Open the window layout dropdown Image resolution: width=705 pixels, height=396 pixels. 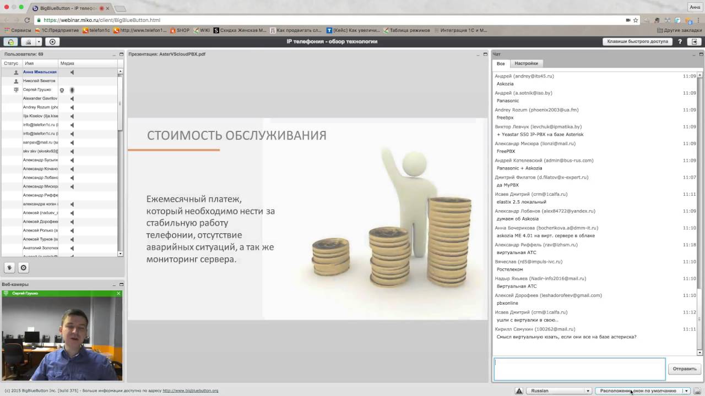tap(643, 391)
